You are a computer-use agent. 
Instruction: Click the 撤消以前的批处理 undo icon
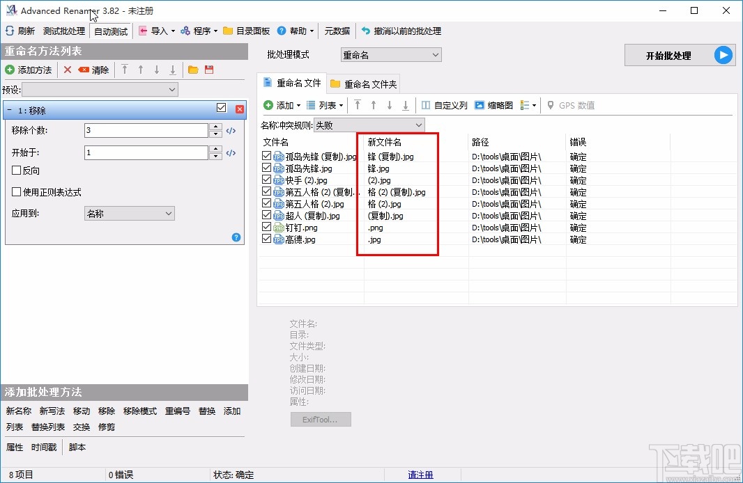pyautogui.click(x=367, y=31)
